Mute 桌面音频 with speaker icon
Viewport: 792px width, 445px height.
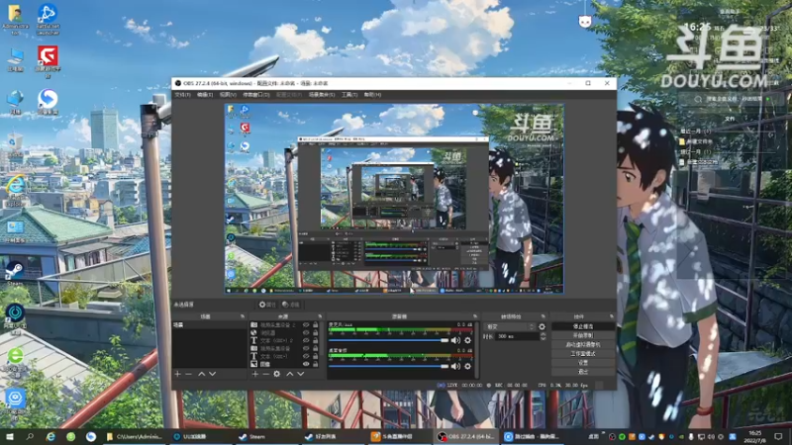pyautogui.click(x=455, y=366)
